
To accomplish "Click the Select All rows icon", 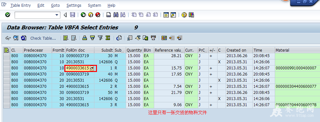I will 66,38.
